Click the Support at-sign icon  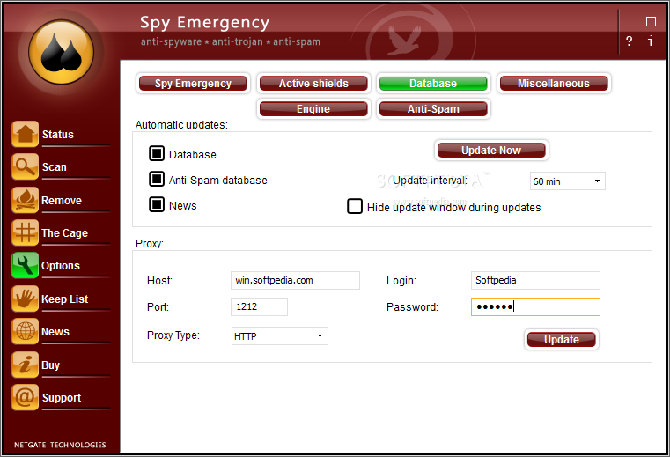point(26,397)
